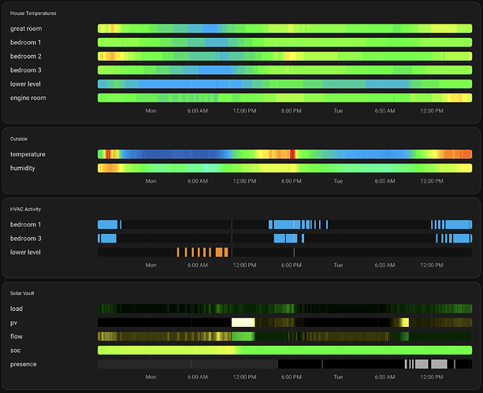Open lower level temperature history bar
This screenshot has height=393, width=483.
285,83
